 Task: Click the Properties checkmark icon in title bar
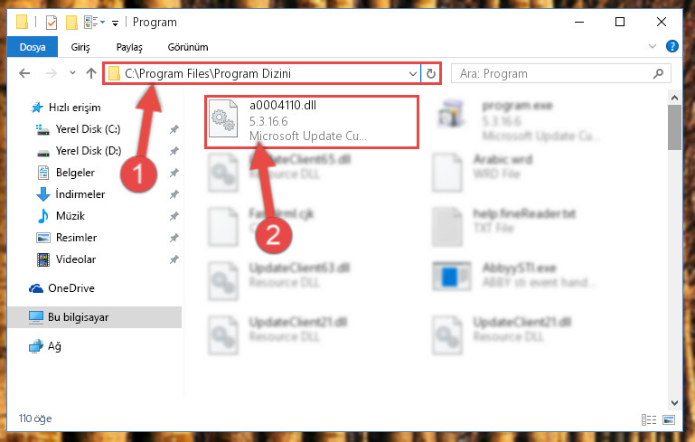tap(52, 22)
